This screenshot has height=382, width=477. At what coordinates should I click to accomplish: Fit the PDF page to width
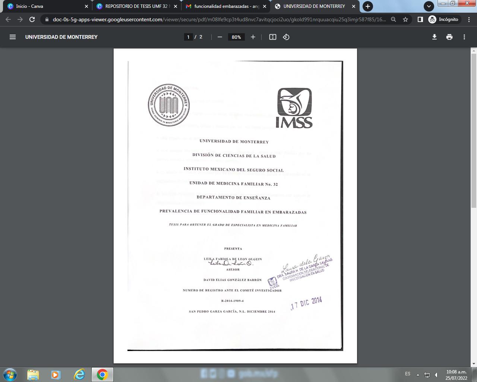[273, 37]
